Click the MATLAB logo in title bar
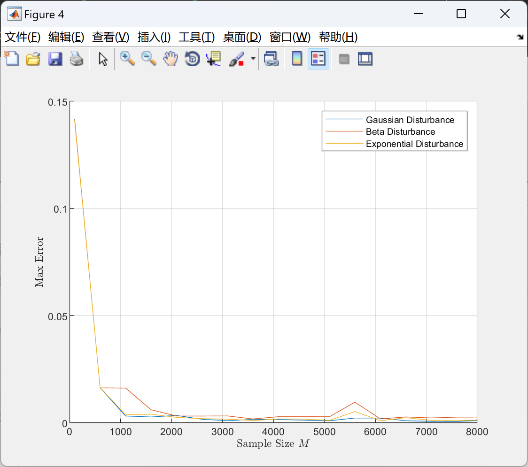 click(x=15, y=14)
